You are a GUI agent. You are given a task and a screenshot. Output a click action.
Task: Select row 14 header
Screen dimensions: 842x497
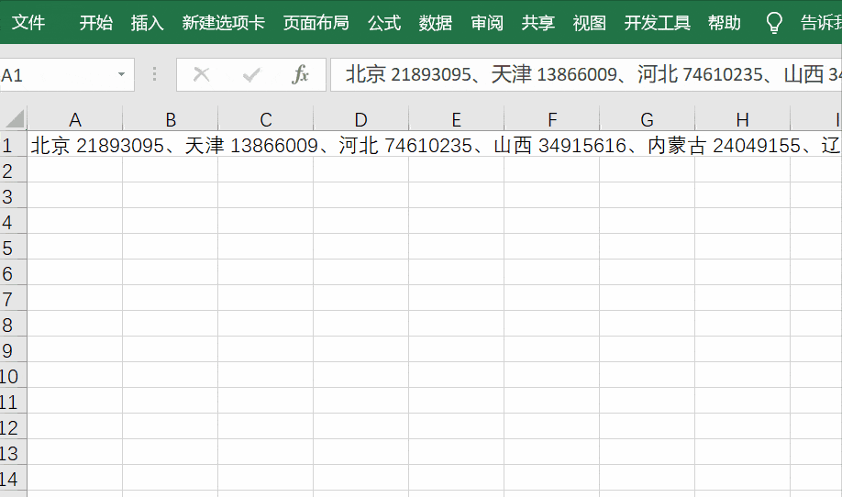[x=13, y=479]
